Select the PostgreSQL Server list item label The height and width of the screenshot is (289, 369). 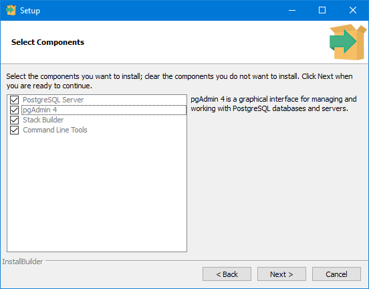[53, 100]
